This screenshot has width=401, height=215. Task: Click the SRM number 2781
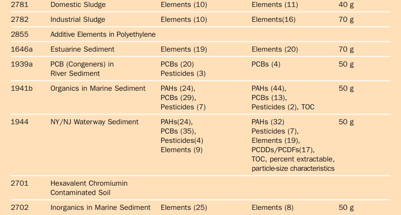(20, 5)
